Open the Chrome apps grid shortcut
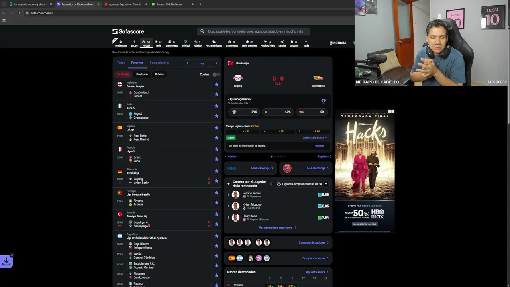Viewport: 510px width, 287px height. 4,21
